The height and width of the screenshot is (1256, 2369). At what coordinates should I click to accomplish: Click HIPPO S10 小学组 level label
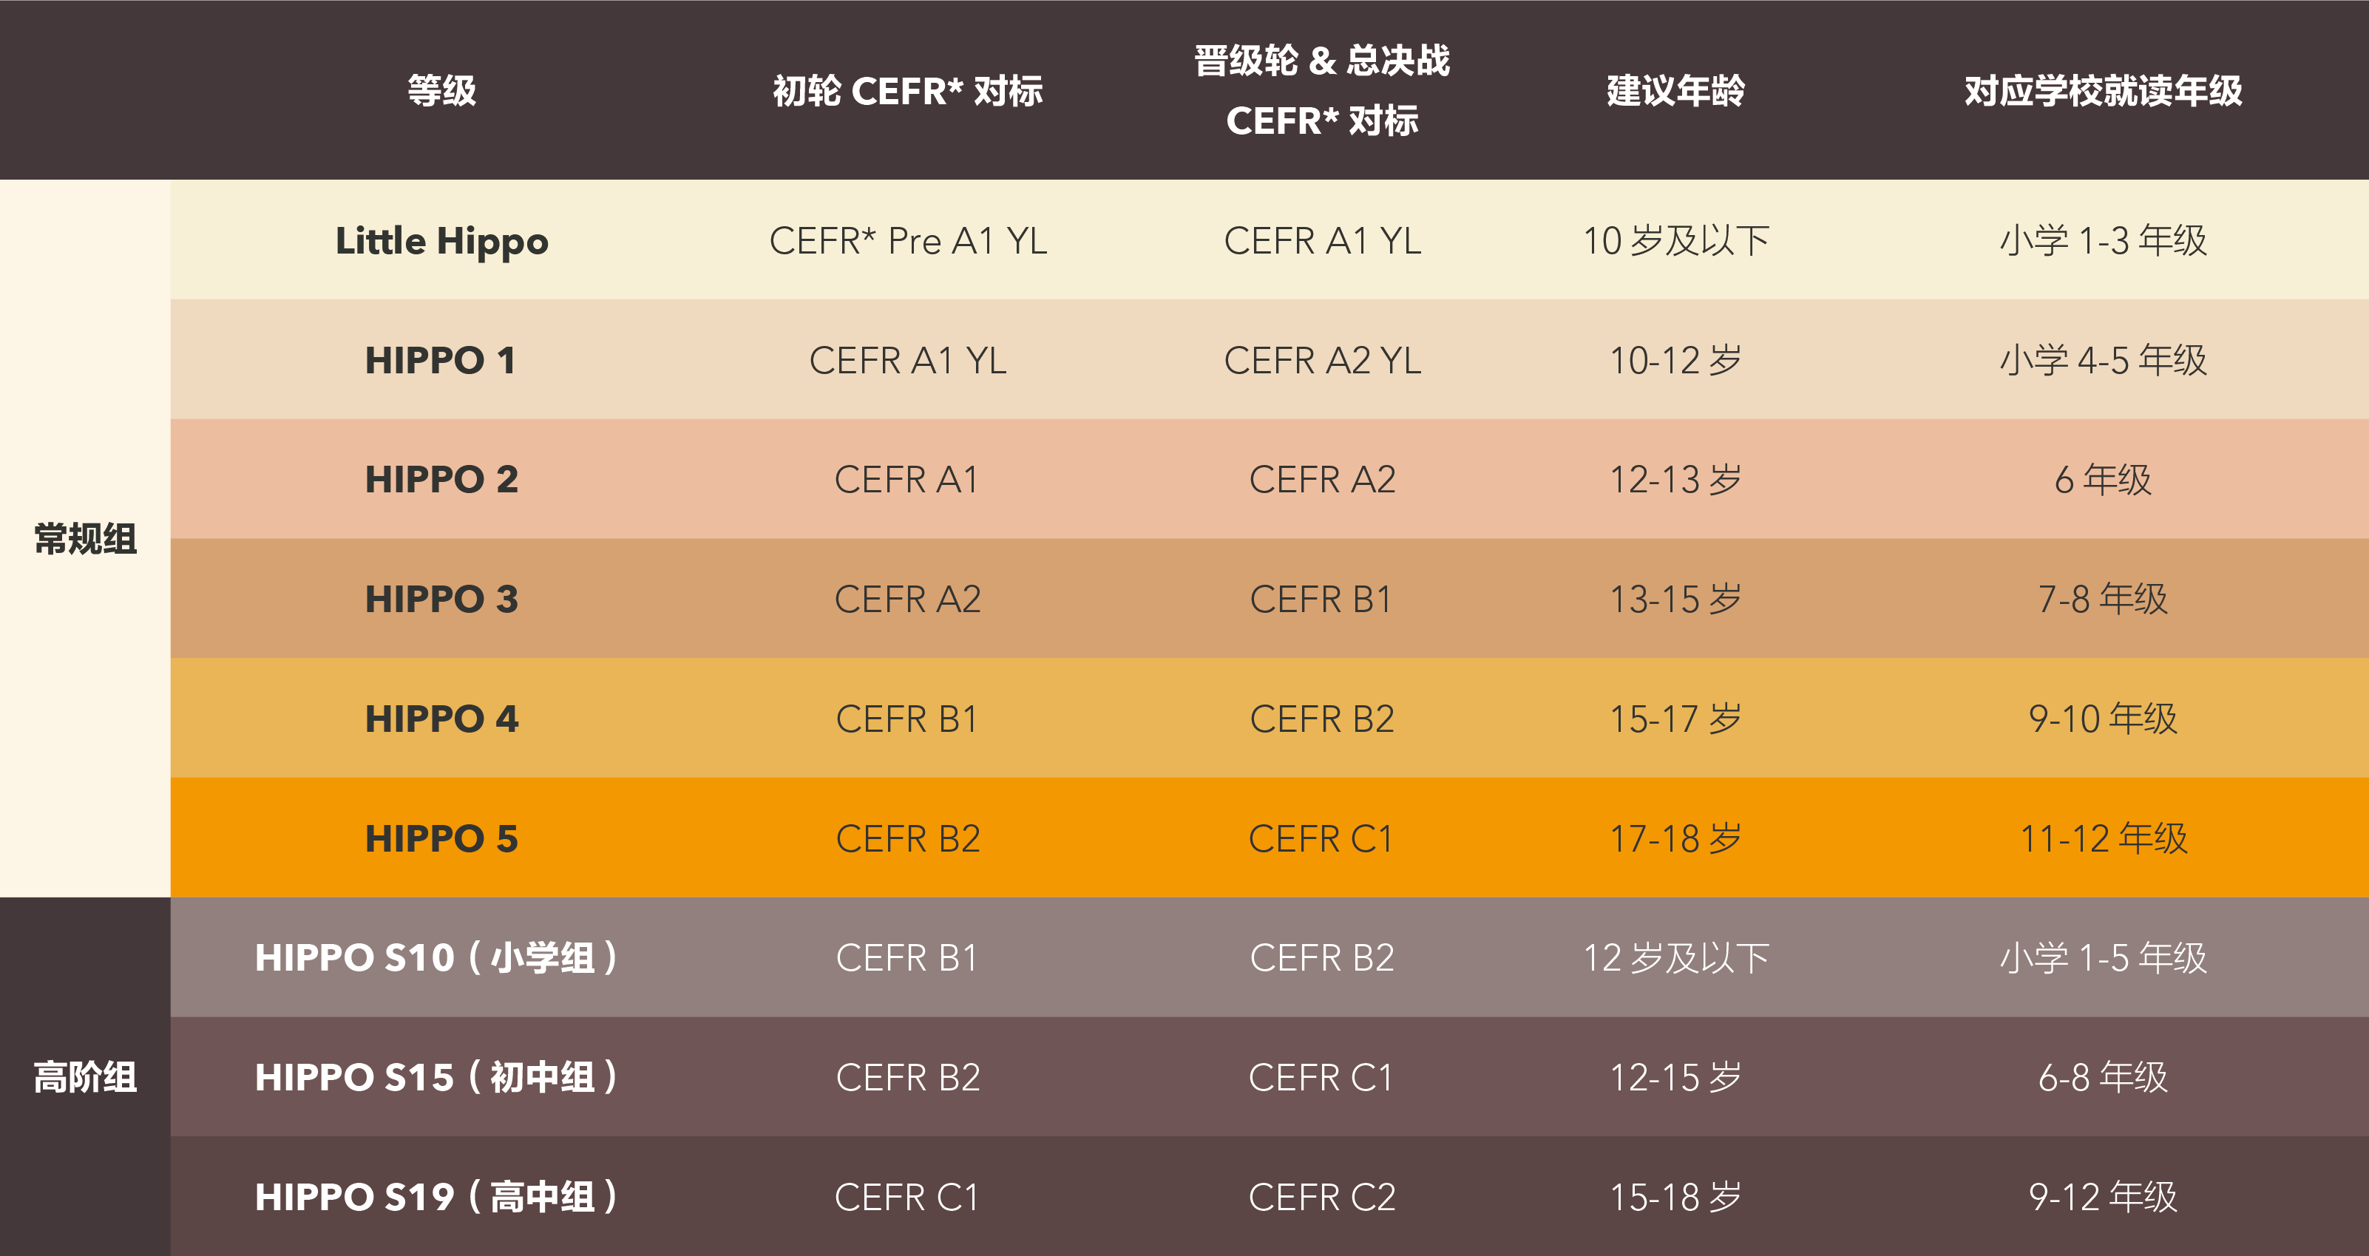click(x=436, y=958)
